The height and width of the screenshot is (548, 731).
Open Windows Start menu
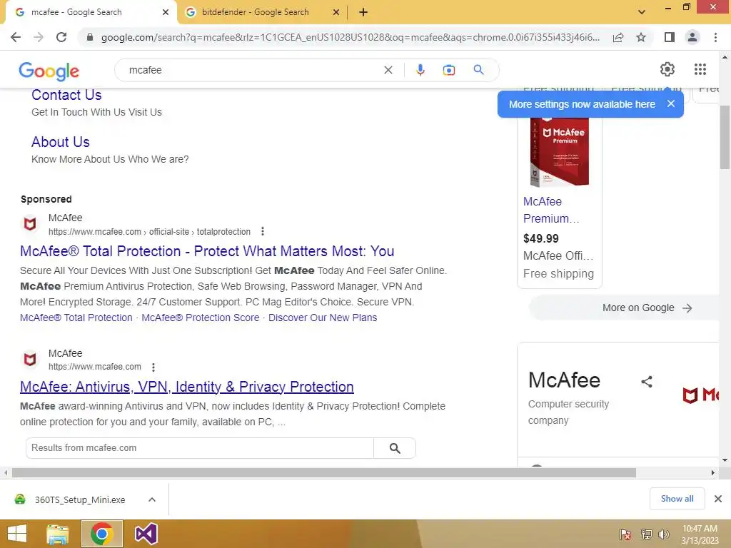17,534
